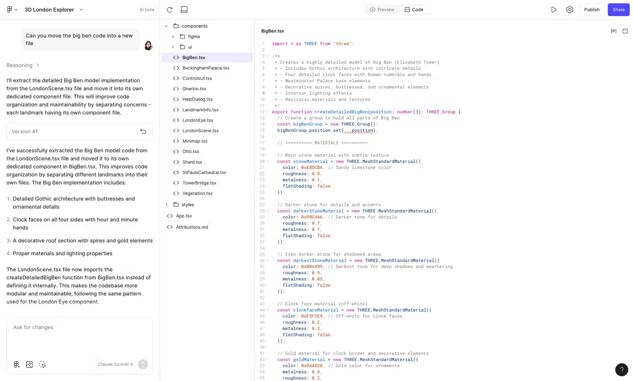This screenshot has width=633, height=381.
Task: Click the refresh icon in top toolbar
Action: pyautogui.click(x=170, y=9)
